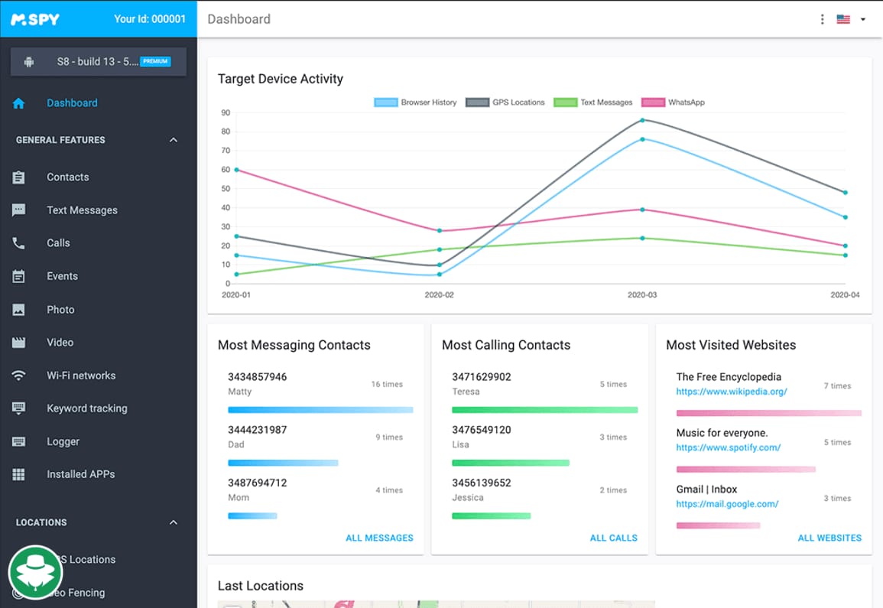Hide GPS Locations series via legend
Screen dimensions: 883x608
tap(505, 102)
